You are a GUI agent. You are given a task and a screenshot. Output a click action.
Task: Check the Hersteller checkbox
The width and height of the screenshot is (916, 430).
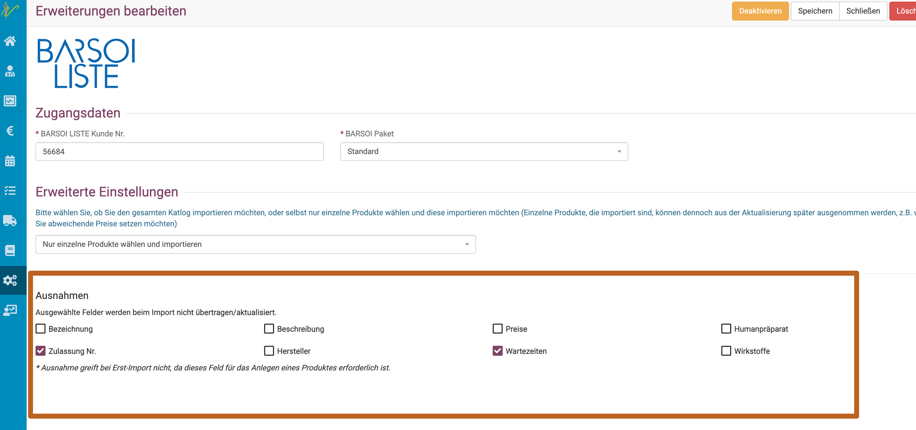pos(269,351)
